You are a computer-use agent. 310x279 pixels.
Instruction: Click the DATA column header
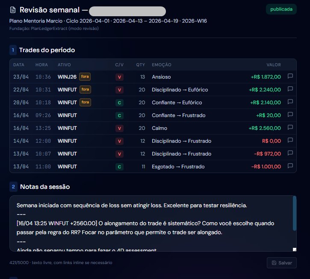(18, 65)
